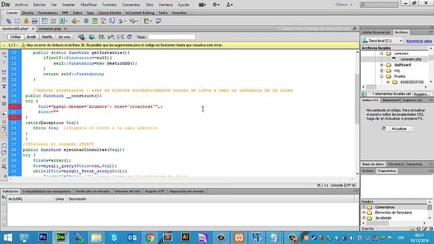Click the Registro button in Files panel
434x244 pixels.
click(x=422, y=94)
